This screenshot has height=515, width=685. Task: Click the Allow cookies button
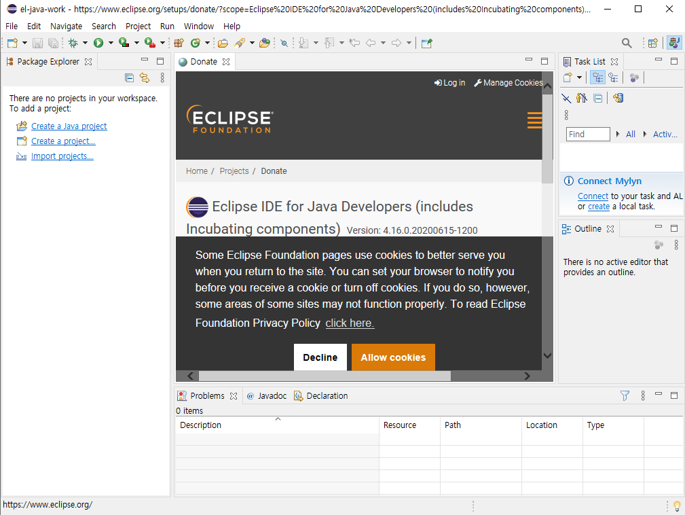click(x=393, y=357)
